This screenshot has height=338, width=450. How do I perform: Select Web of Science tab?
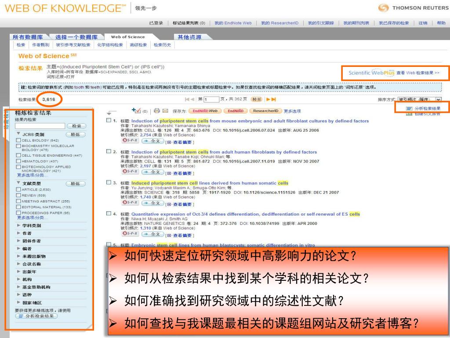point(128,37)
